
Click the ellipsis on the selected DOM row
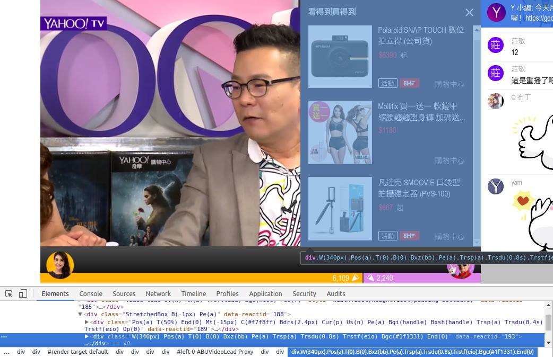(x=4, y=336)
